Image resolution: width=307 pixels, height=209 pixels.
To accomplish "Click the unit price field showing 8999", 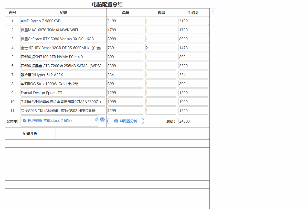I will (125, 39).
